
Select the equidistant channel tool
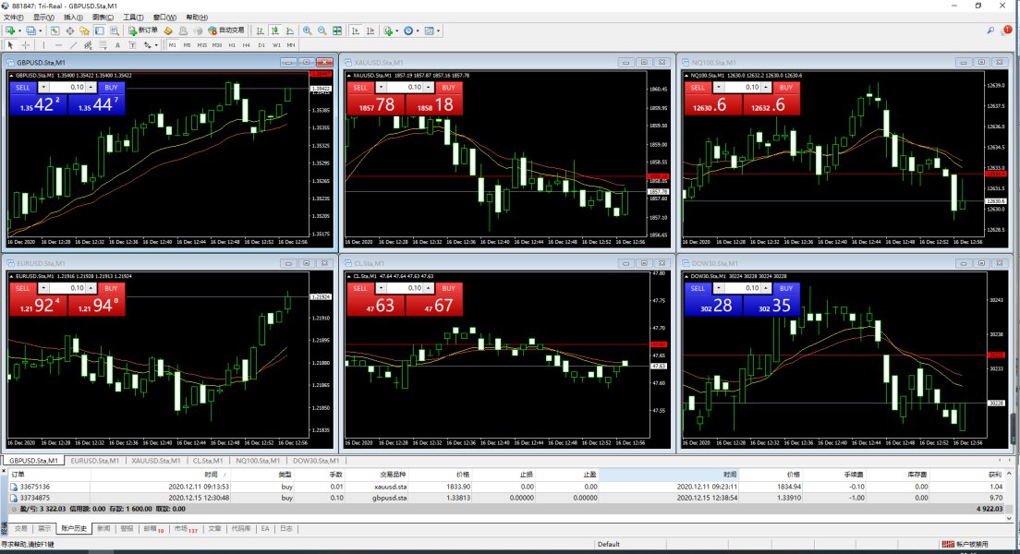coord(88,45)
